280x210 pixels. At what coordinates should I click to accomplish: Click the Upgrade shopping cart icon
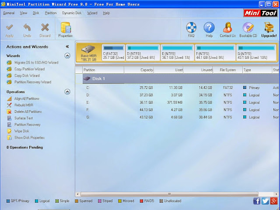point(269,27)
